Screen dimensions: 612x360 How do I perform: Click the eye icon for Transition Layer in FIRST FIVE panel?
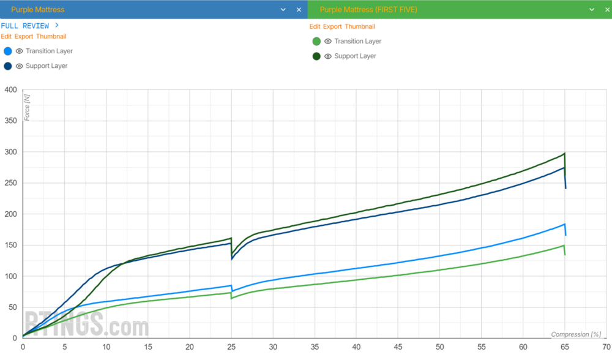tap(329, 41)
